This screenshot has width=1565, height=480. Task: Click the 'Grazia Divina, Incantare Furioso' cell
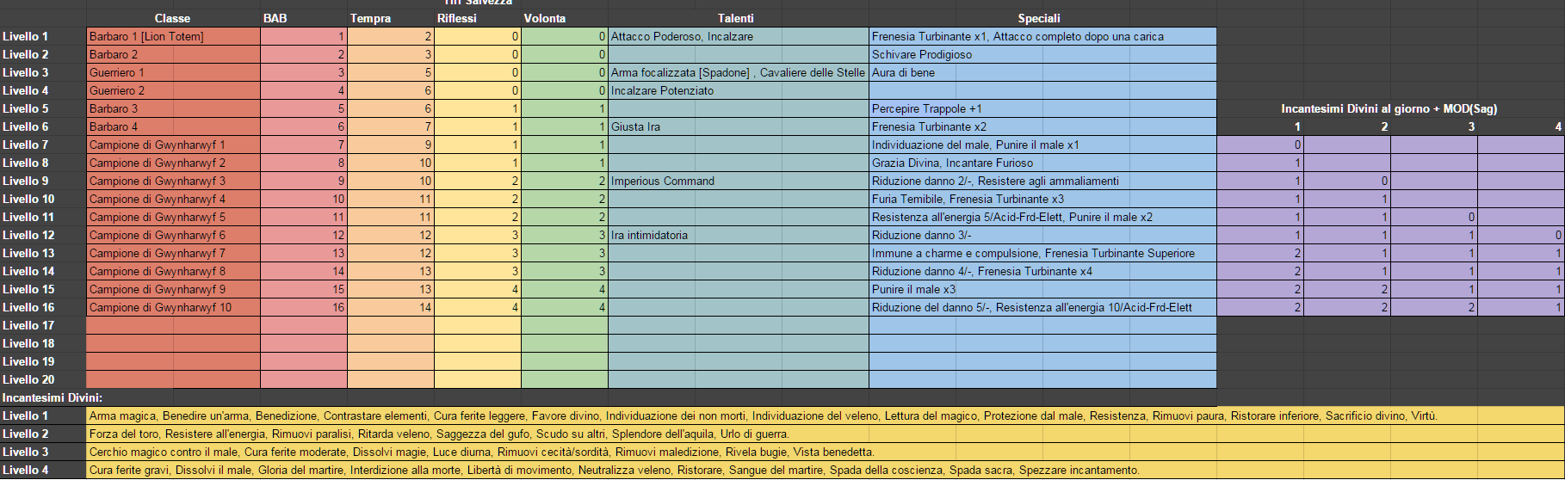tap(1042, 163)
